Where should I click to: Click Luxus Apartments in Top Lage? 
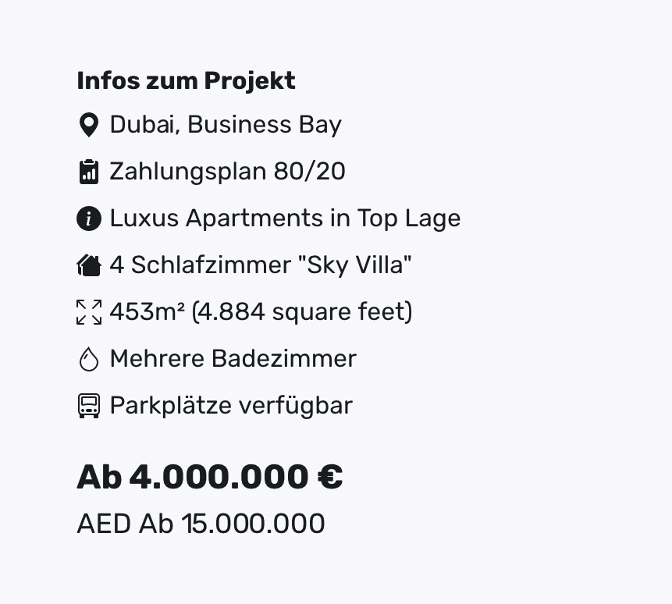click(286, 218)
